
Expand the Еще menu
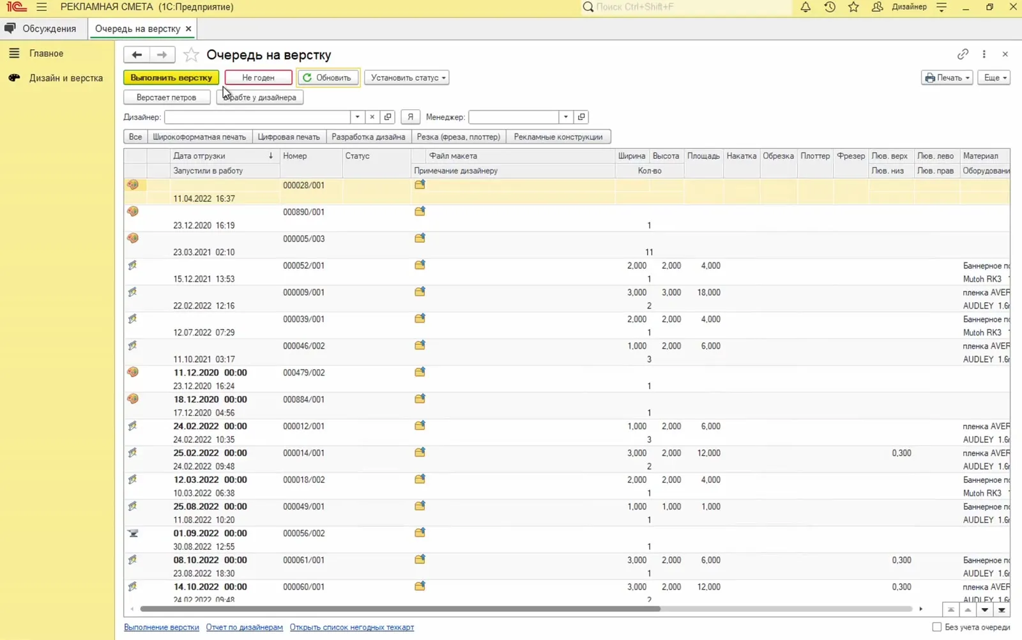(x=995, y=78)
